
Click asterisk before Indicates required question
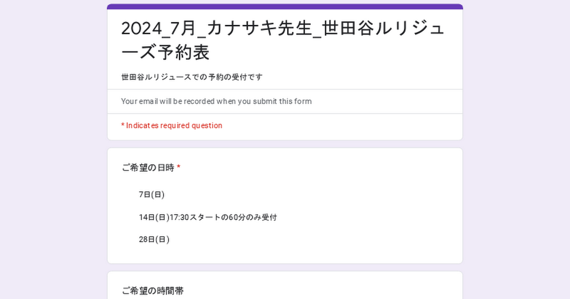(123, 126)
